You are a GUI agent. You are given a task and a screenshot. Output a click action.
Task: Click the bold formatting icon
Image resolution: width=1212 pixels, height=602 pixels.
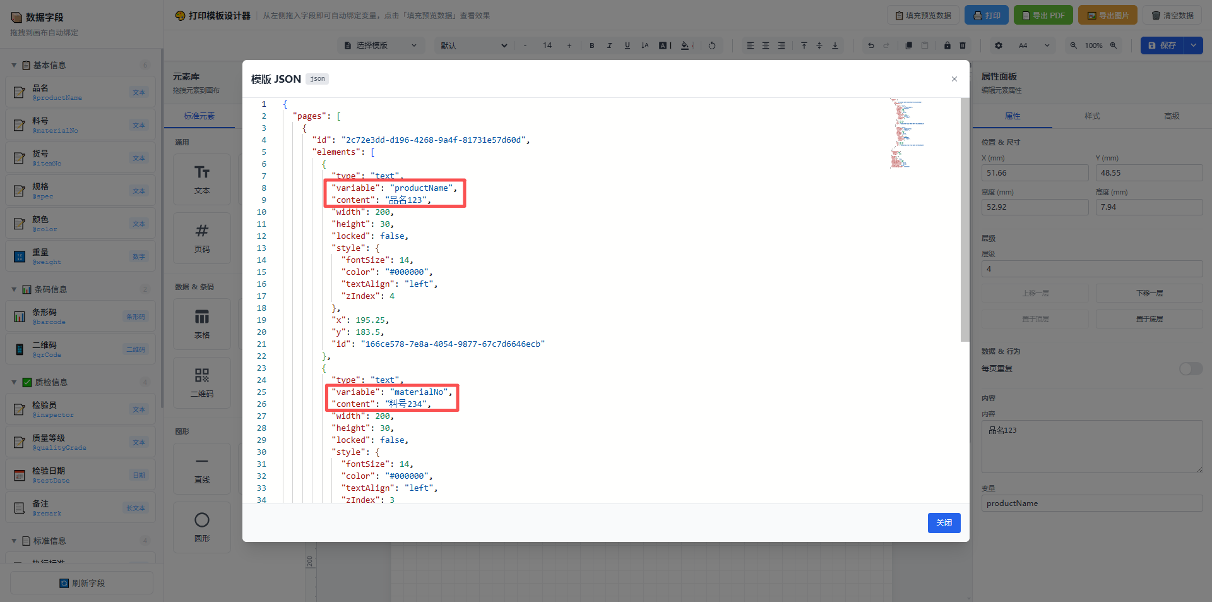591,45
